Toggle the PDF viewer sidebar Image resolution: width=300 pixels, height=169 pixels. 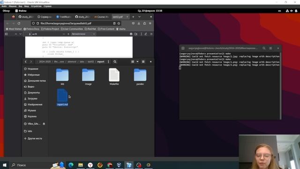6,34
